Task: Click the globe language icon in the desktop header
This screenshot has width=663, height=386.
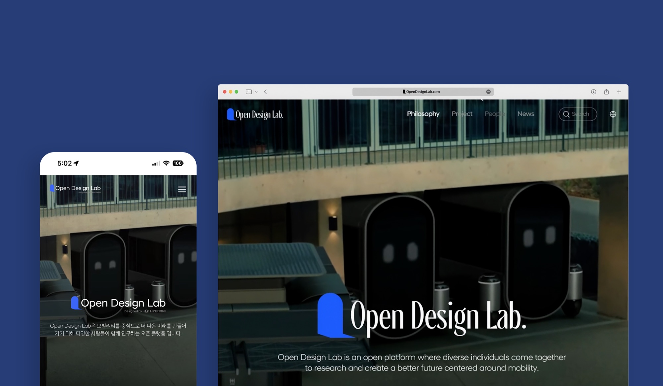Action: pyautogui.click(x=613, y=114)
